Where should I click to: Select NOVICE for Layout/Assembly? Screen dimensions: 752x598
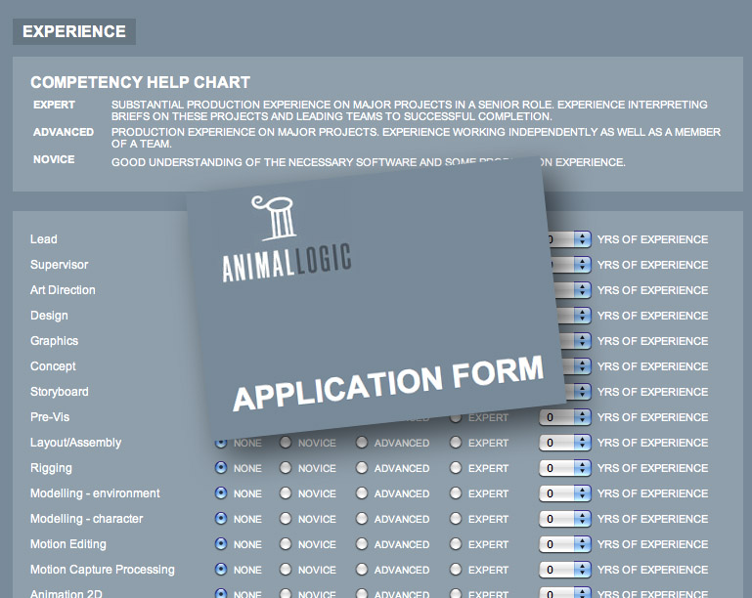(286, 443)
